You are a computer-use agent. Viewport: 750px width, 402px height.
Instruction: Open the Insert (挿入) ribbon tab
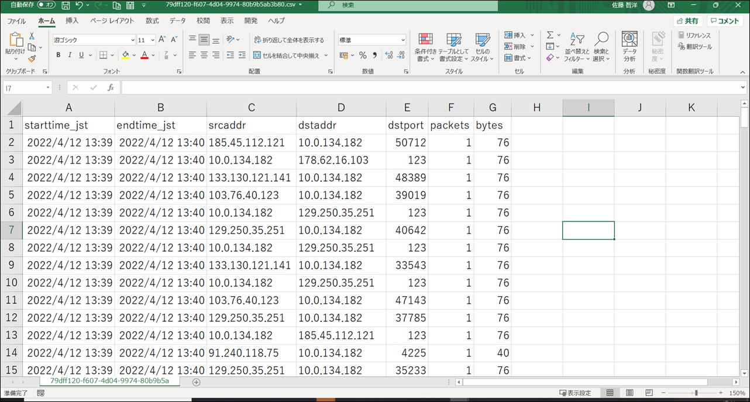tap(72, 21)
